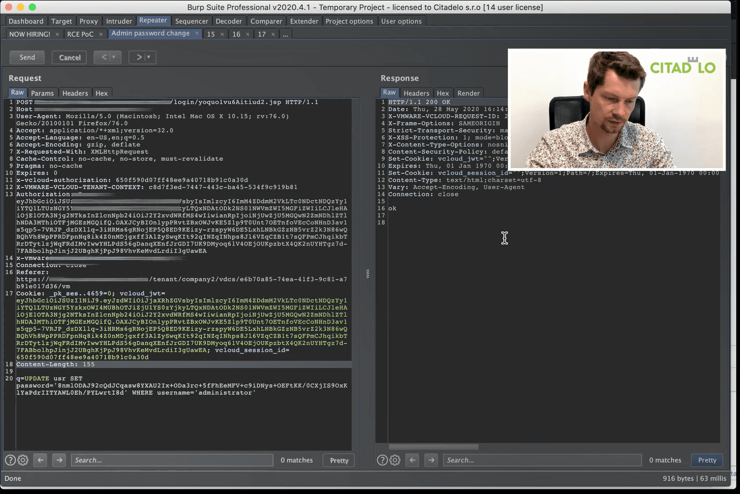Show response Raw view

389,92
